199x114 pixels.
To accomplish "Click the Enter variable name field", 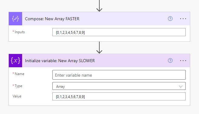I will 119,75.
